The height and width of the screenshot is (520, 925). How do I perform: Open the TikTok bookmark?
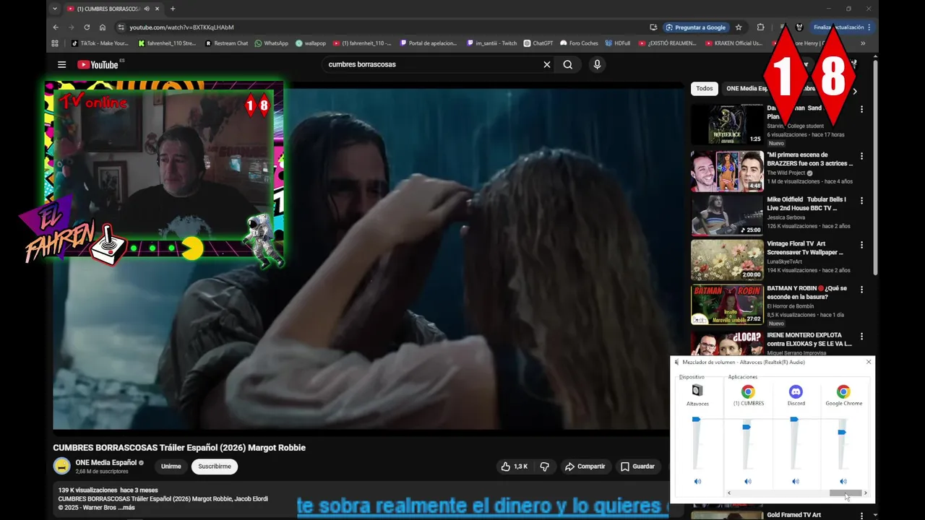pyautogui.click(x=100, y=43)
